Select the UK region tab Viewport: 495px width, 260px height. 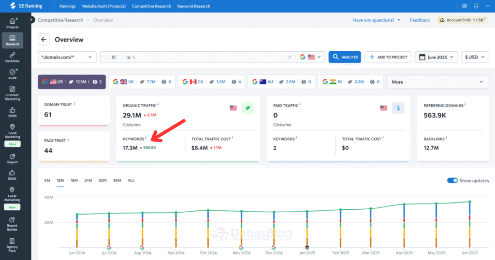[142, 82]
